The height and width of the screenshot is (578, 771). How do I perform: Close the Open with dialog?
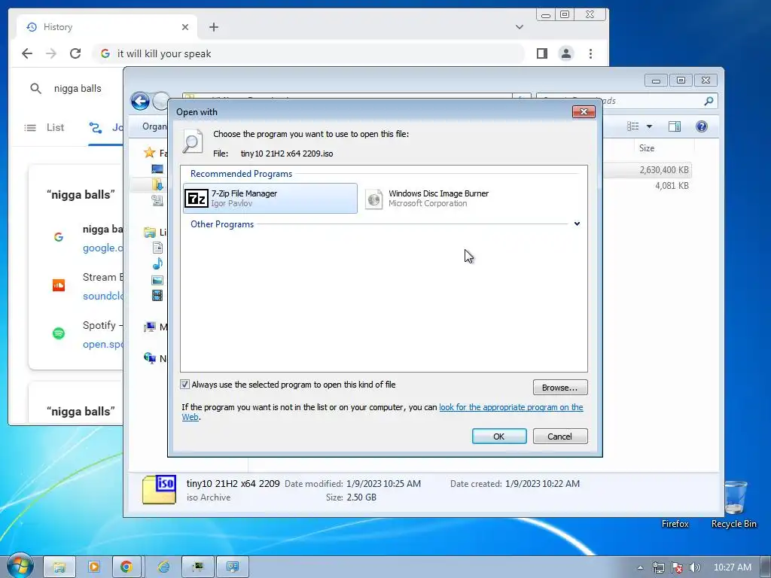pos(584,111)
